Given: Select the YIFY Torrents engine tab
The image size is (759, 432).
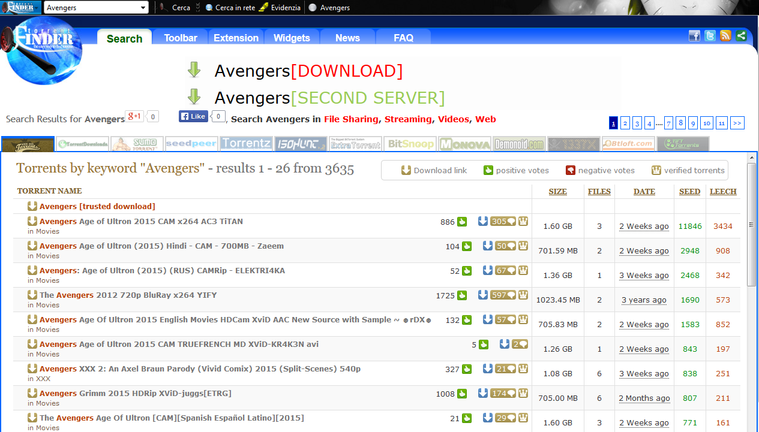Looking at the screenshot, I should [683, 144].
